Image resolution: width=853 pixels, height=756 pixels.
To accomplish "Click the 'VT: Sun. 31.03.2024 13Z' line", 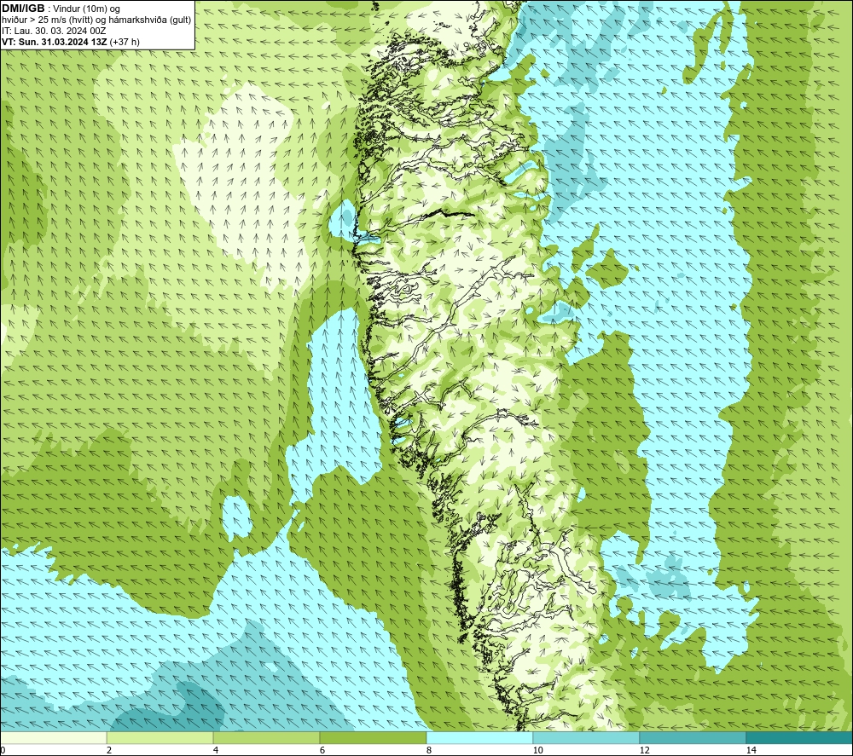I will point(55,42).
